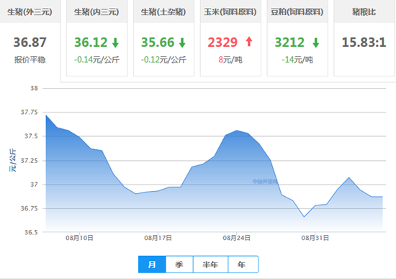
Task: Open the 生猪(内三元) price card
Action: coord(96,38)
